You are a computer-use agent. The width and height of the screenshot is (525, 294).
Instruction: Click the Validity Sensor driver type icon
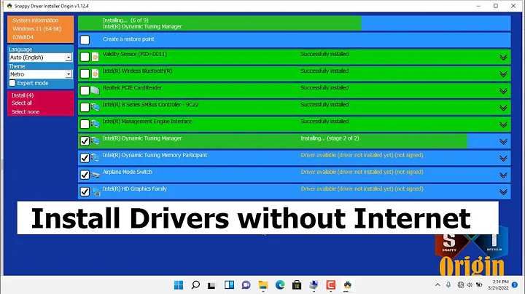[95, 57]
